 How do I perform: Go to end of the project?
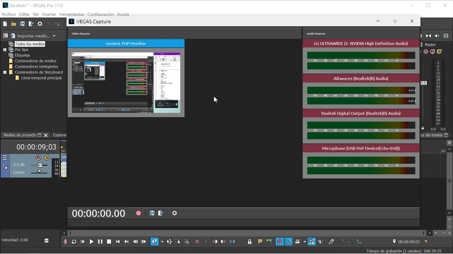126,242
